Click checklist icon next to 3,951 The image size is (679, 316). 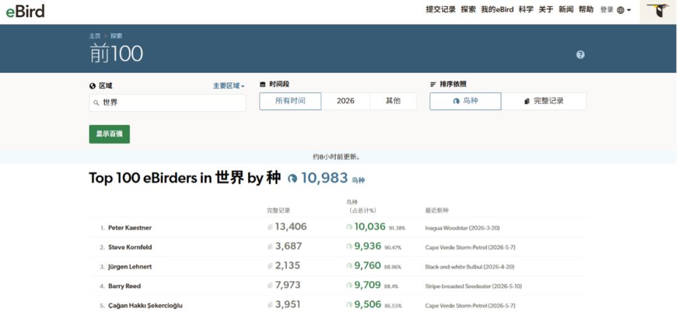270,305
